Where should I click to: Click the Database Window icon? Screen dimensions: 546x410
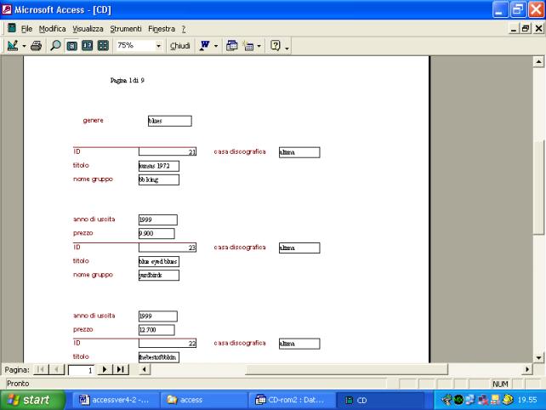click(232, 45)
